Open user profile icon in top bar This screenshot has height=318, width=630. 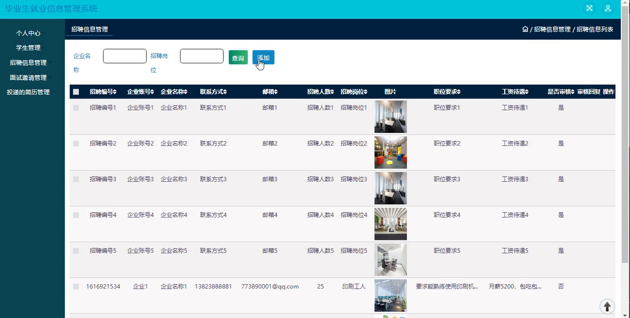pyautogui.click(x=608, y=8)
